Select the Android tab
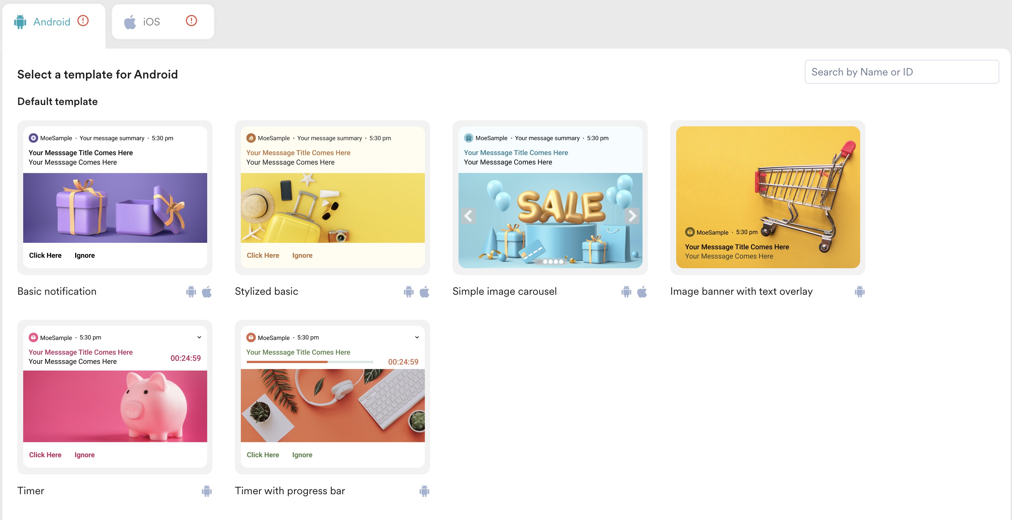The width and height of the screenshot is (1012, 520). click(52, 22)
